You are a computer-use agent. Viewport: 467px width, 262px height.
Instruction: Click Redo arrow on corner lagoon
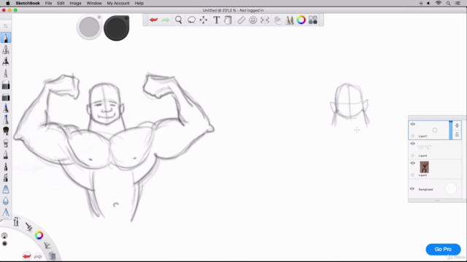tap(38, 256)
